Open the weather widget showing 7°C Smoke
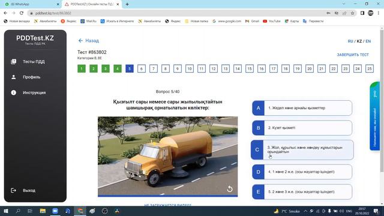This screenshot has width=384, height=216. click(x=287, y=211)
